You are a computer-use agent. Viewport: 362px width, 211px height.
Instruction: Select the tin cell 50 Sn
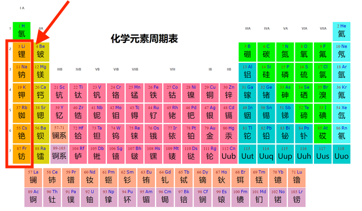pos(266,113)
